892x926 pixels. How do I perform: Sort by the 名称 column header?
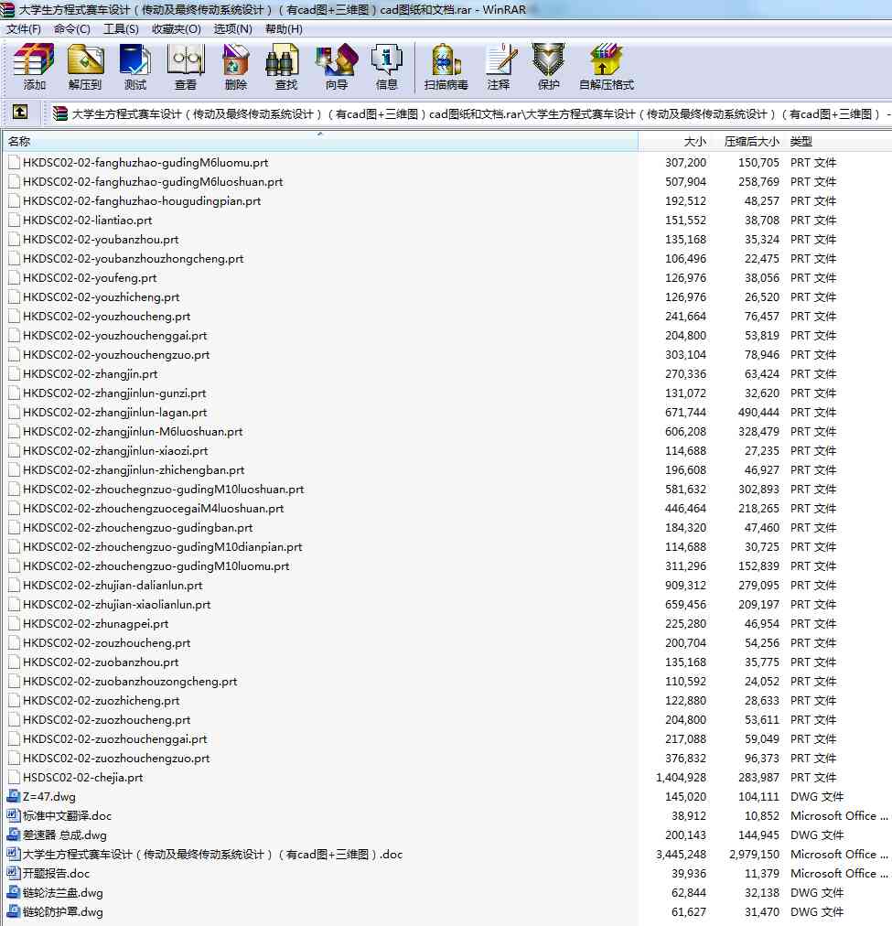click(320, 141)
